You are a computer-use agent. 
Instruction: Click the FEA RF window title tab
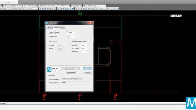pyautogui.click(x=7, y=2)
